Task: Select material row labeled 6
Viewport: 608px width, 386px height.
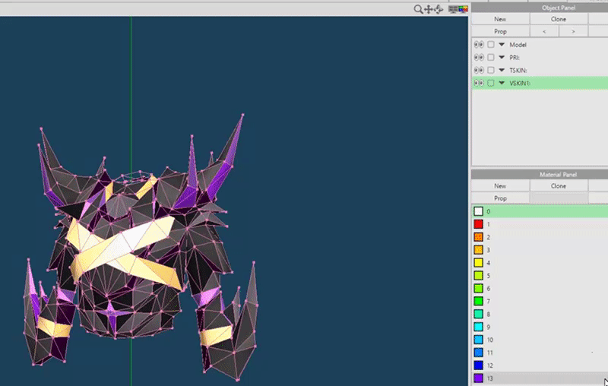Action: 540,288
